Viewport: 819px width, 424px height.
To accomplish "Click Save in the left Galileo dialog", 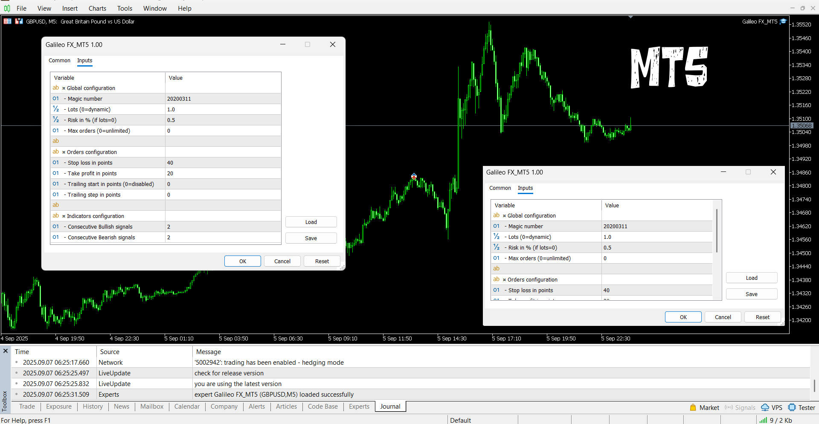I will pos(311,238).
